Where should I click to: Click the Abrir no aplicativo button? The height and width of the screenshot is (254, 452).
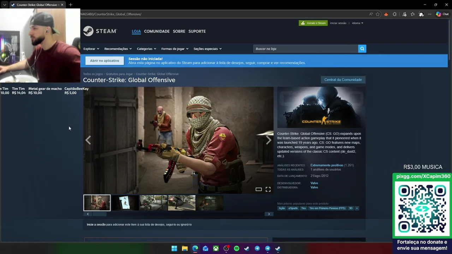pyautogui.click(x=105, y=61)
